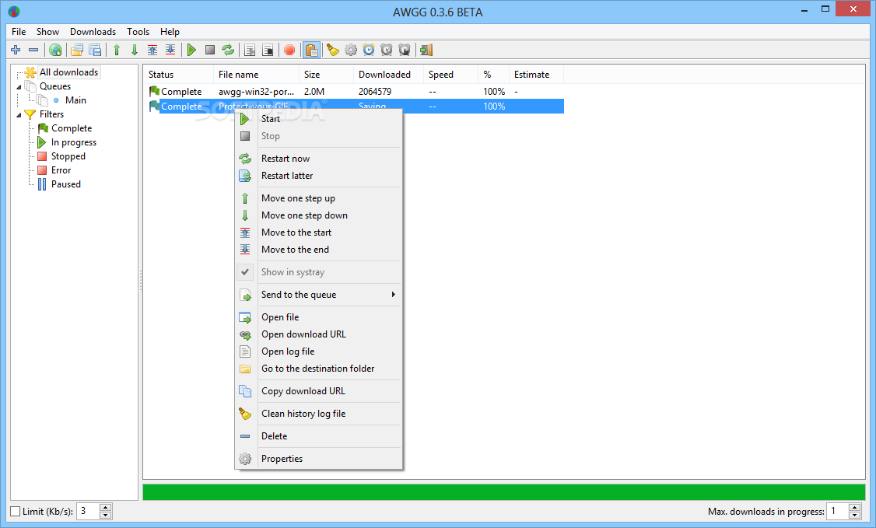876x528 pixels.
Task: Select the Main queue
Action: 75,100
